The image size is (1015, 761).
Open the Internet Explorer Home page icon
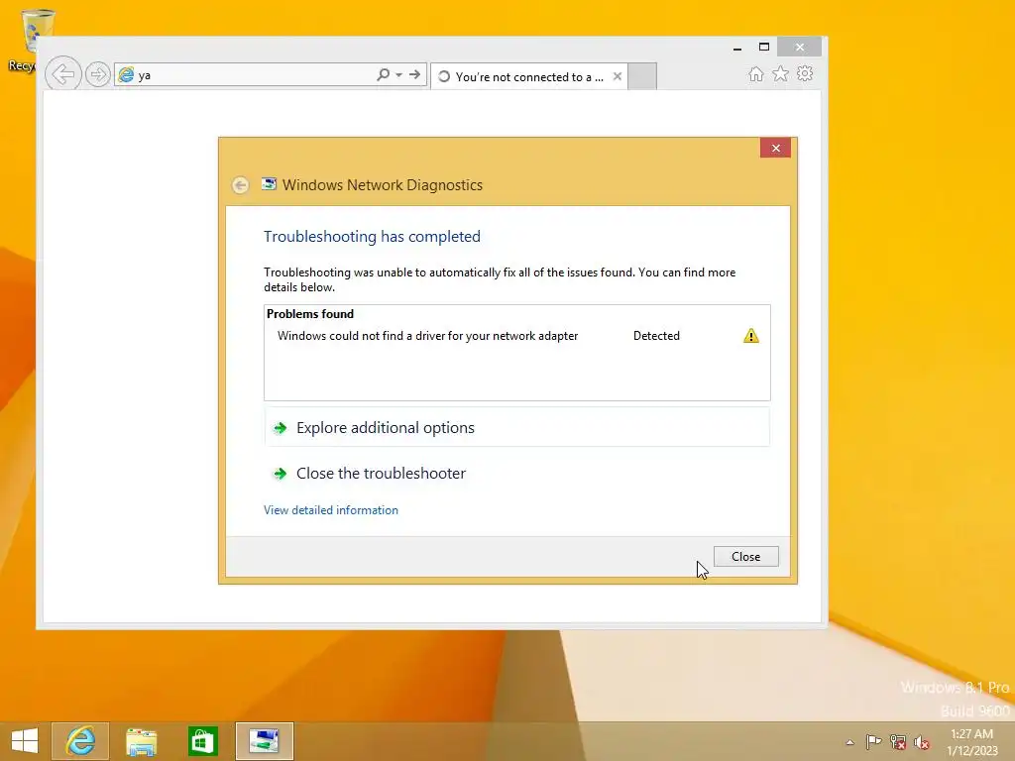point(756,73)
